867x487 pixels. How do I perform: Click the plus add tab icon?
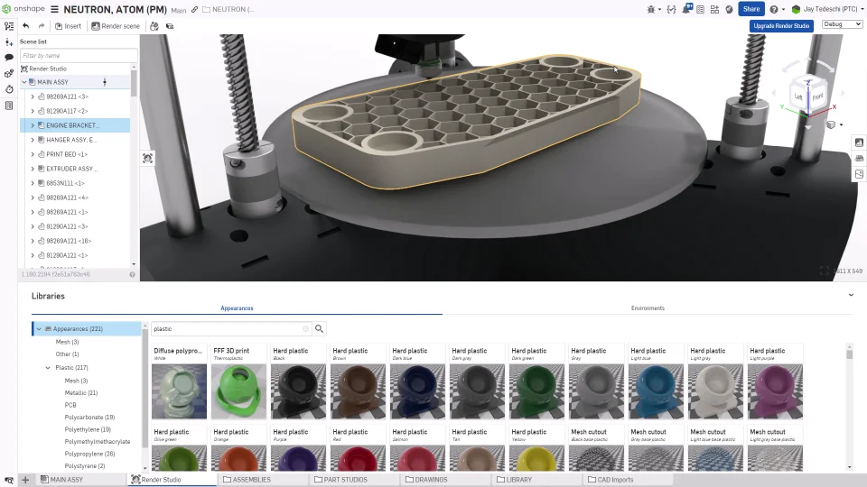pos(25,479)
